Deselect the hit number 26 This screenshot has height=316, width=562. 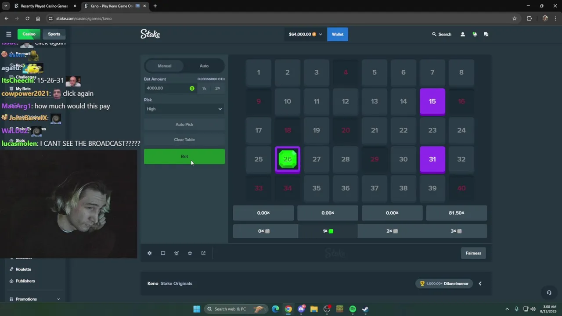(x=288, y=159)
